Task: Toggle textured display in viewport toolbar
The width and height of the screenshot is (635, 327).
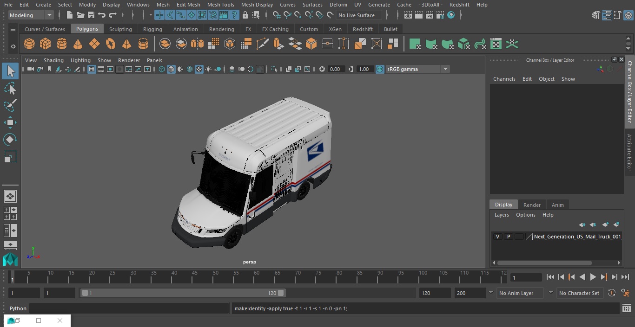Action: (199, 69)
